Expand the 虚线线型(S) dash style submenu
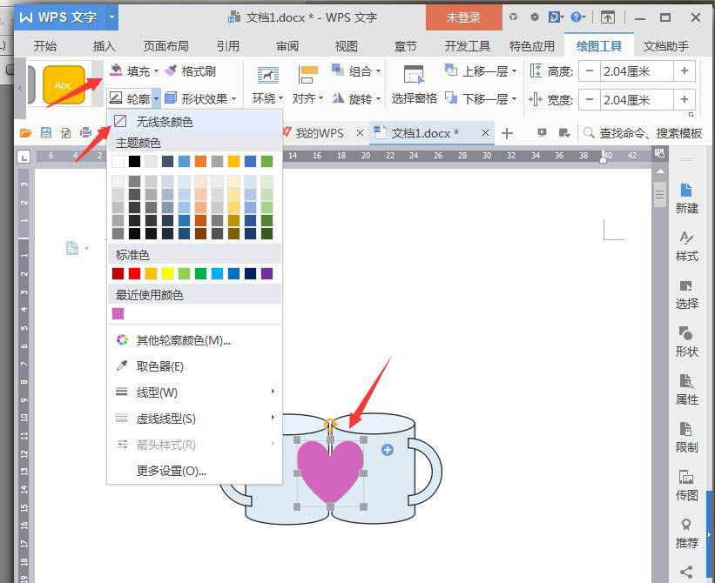The height and width of the screenshot is (583, 715). coord(194,419)
